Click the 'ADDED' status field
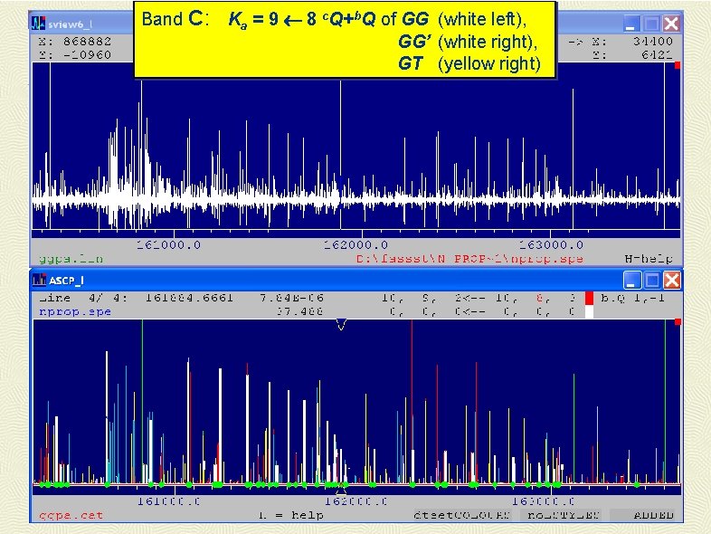 click(x=644, y=515)
